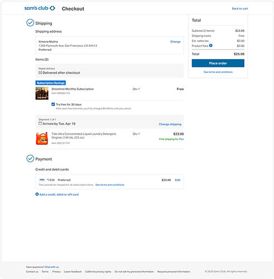The image size is (274, 279).
Task: Open the Showtime subscription thumbnail
Action: point(42,94)
